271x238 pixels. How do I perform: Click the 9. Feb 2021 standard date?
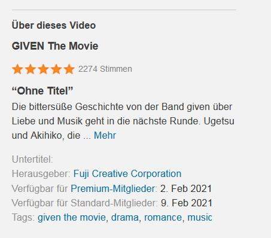pyautogui.click(x=187, y=203)
